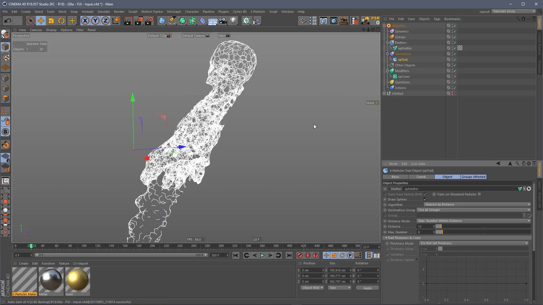Viewport: 543px width, 305px height.
Task: Open the Distance Mode dropdown
Action: [x=473, y=221]
